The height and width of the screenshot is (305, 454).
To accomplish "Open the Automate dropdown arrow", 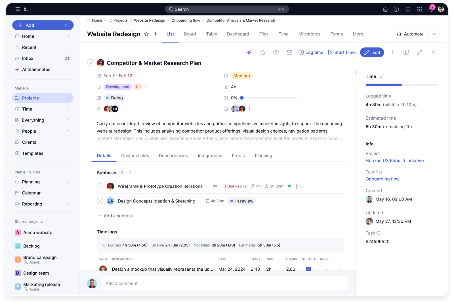I will point(434,34).
